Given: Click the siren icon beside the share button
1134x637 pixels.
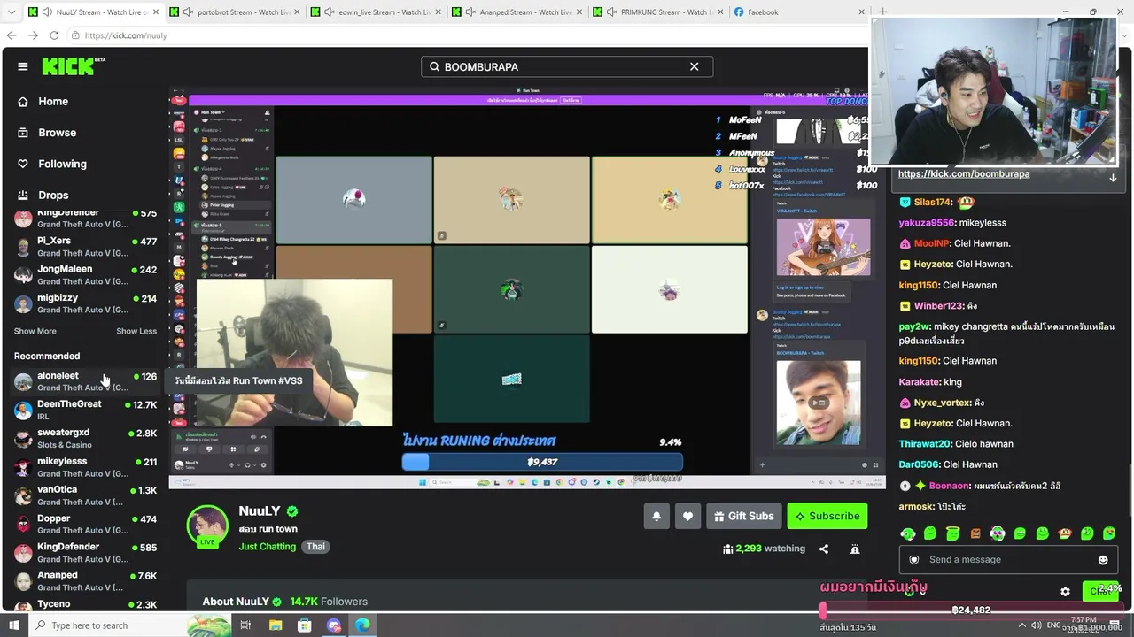Looking at the screenshot, I should tap(855, 549).
